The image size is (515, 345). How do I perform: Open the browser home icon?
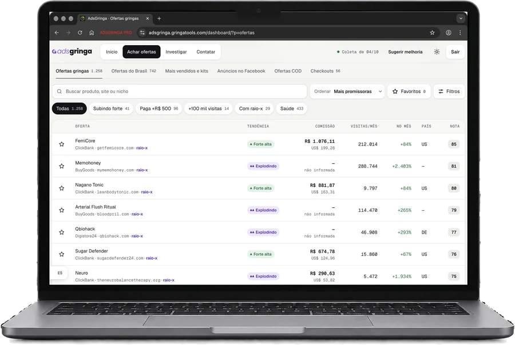point(92,33)
